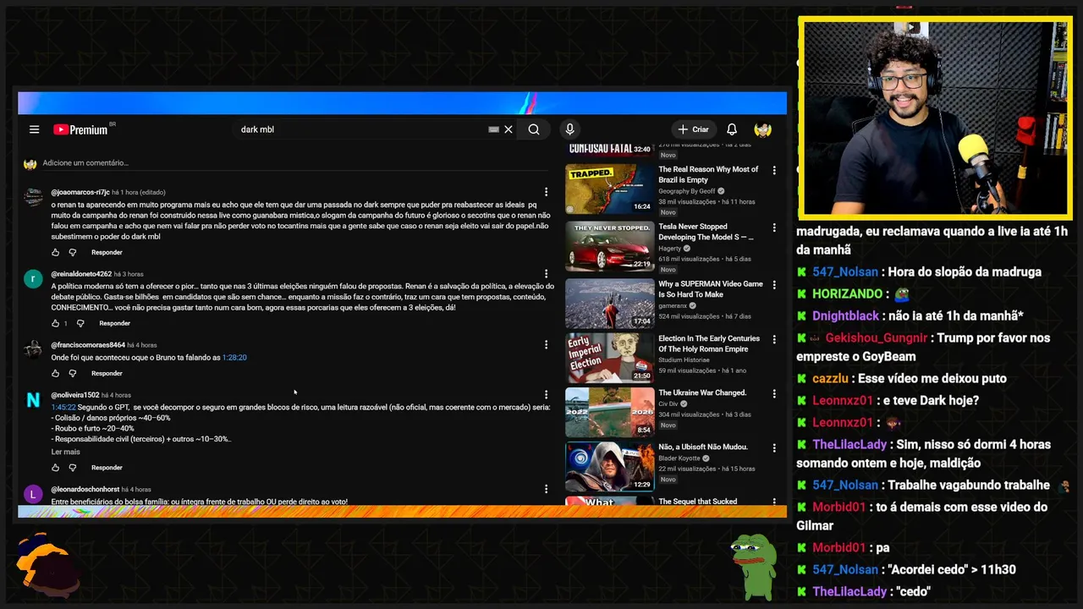The width and height of the screenshot is (1083, 609).
Task: Click chat username HORIZANDO
Action: (x=847, y=294)
